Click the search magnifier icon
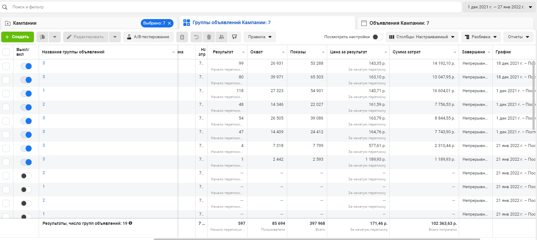 5,7
